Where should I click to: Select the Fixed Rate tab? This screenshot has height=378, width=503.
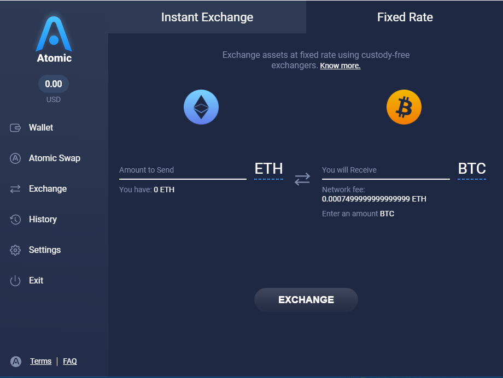[x=405, y=17]
